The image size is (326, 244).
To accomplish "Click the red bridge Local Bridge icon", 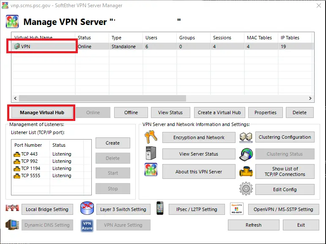I will 12,208.
